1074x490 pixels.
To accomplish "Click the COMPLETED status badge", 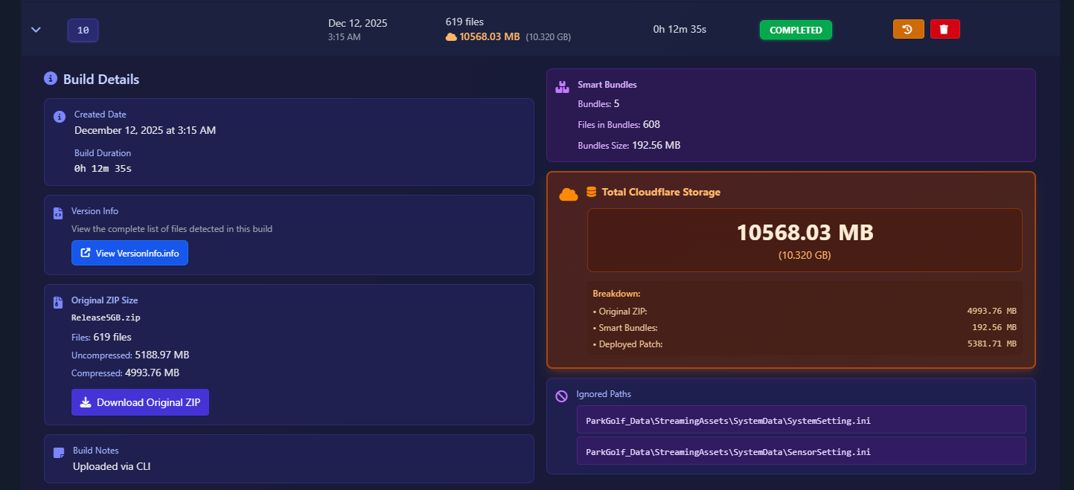I will (796, 30).
